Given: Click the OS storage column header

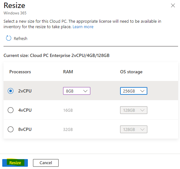Looking at the screenshot, I should [x=131, y=72].
